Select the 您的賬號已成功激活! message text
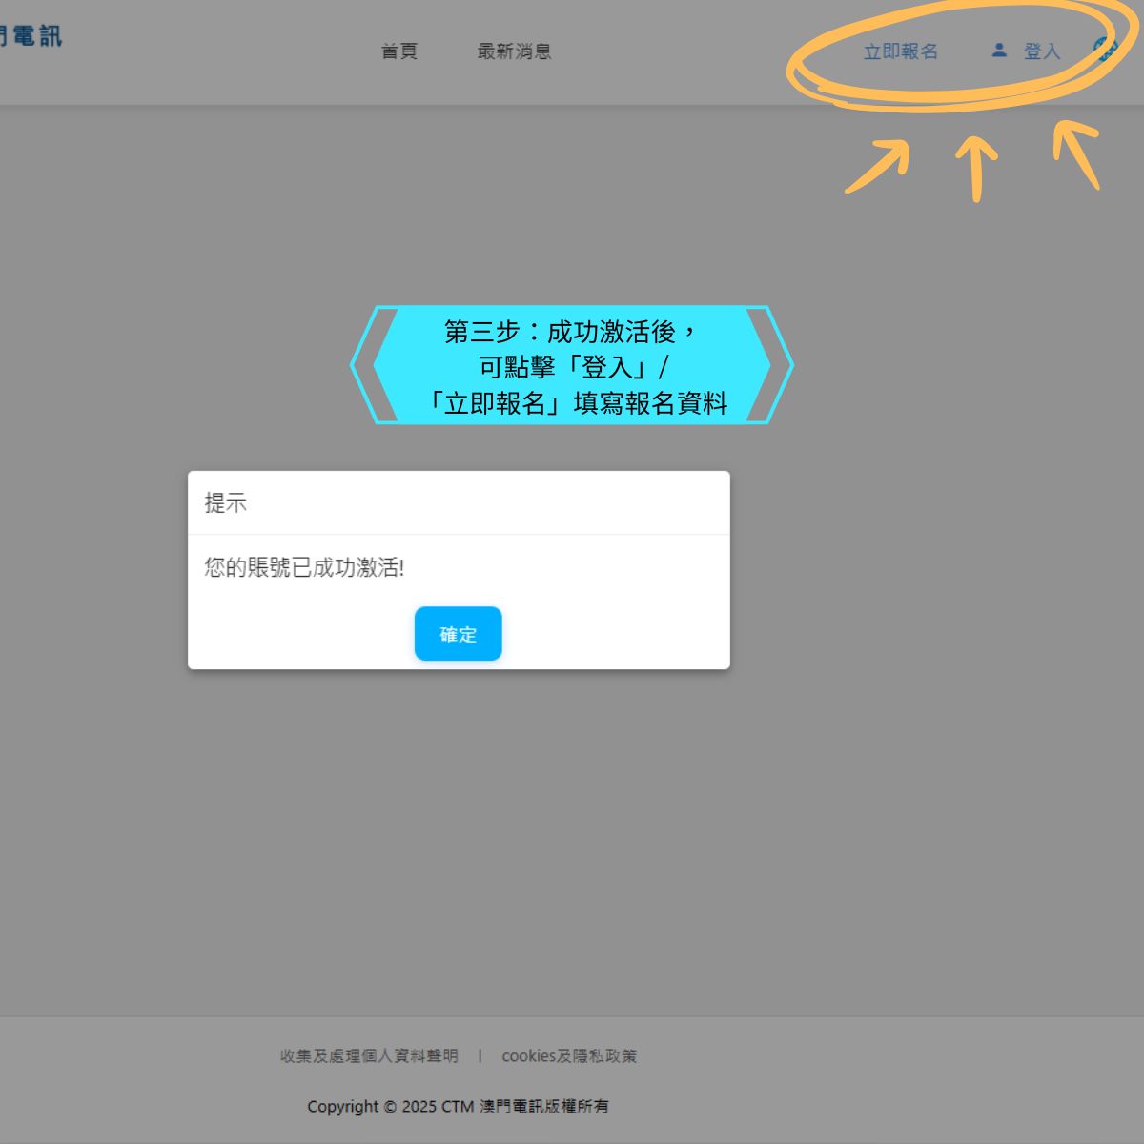Viewport: 1144px width, 1144px height. point(304,567)
